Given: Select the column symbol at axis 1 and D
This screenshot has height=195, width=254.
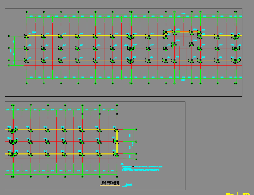Looking at the screenshot, I should click(x=26, y=36).
